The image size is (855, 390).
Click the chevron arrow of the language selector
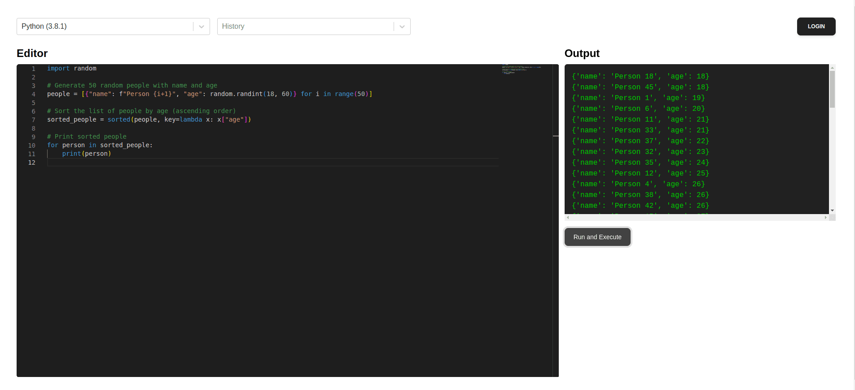(x=202, y=26)
